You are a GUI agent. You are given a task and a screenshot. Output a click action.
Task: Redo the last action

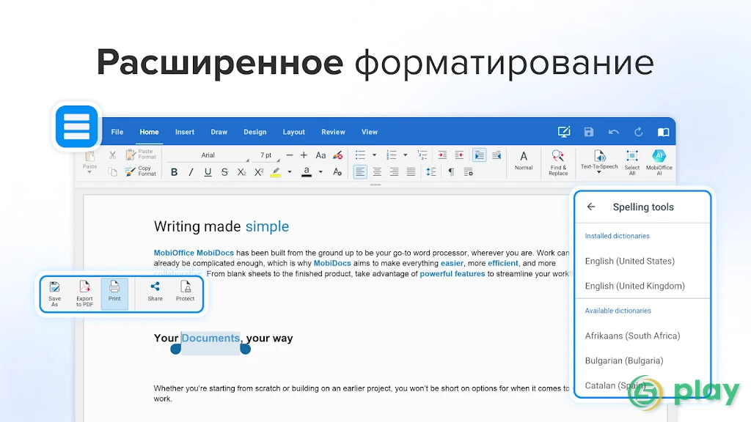click(639, 132)
